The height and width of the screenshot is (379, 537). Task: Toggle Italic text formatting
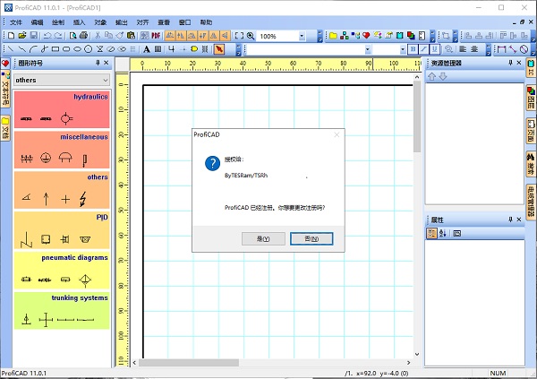[423, 49]
